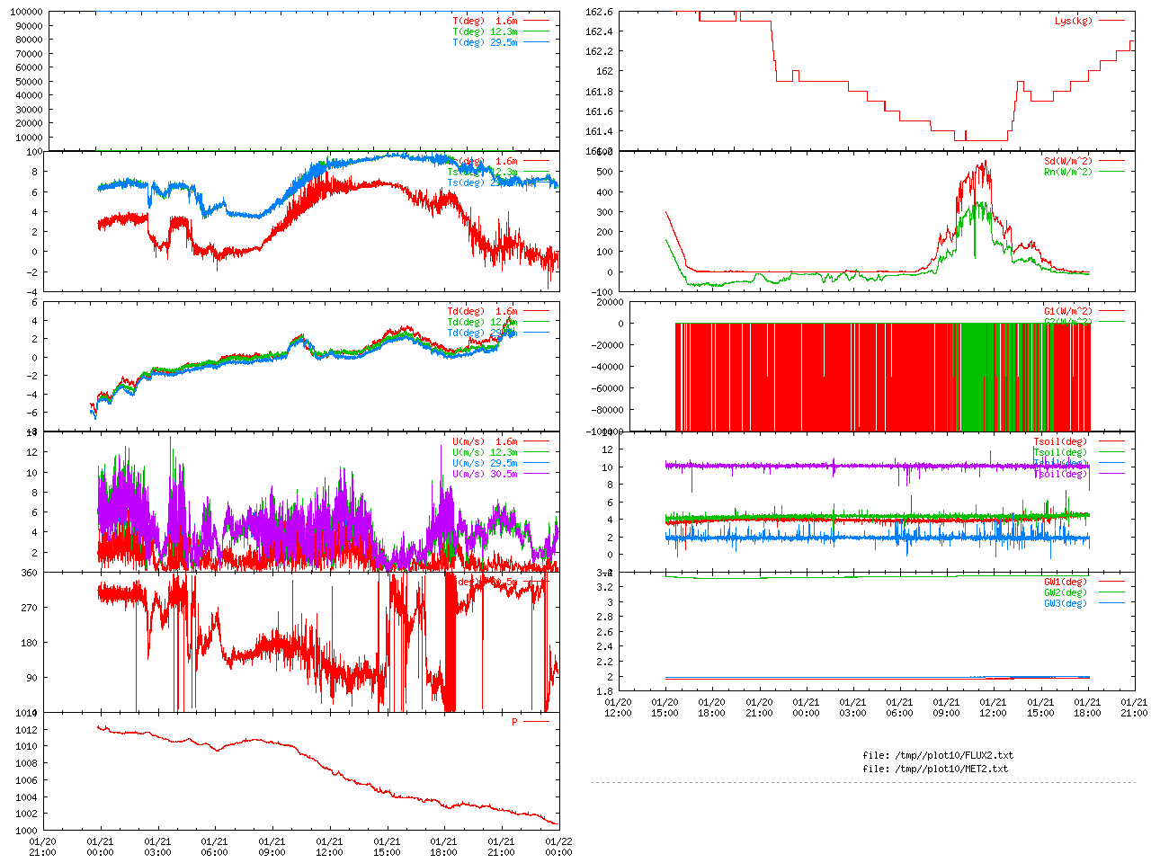Click the file path /tmp//plot10/FLUX2.txt
The image size is (1151, 863).
click(952, 755)
